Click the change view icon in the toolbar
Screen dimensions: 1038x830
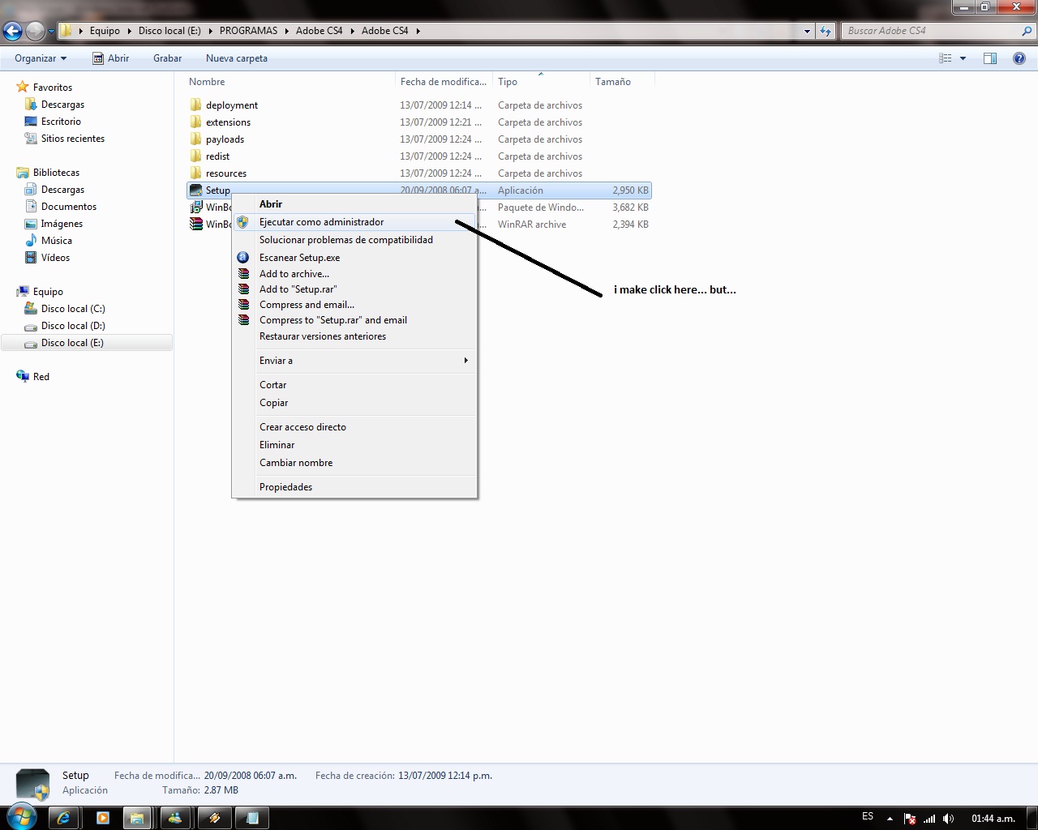[946, 58]
